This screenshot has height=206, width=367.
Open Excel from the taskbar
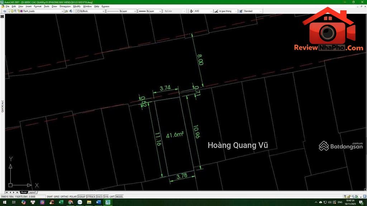pos(61,202)
